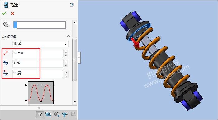Image resolution: width=218 pixels, height=120 pixels.
Task: Decrease the 1 Hz frequency value
Action: coord(66,66)
